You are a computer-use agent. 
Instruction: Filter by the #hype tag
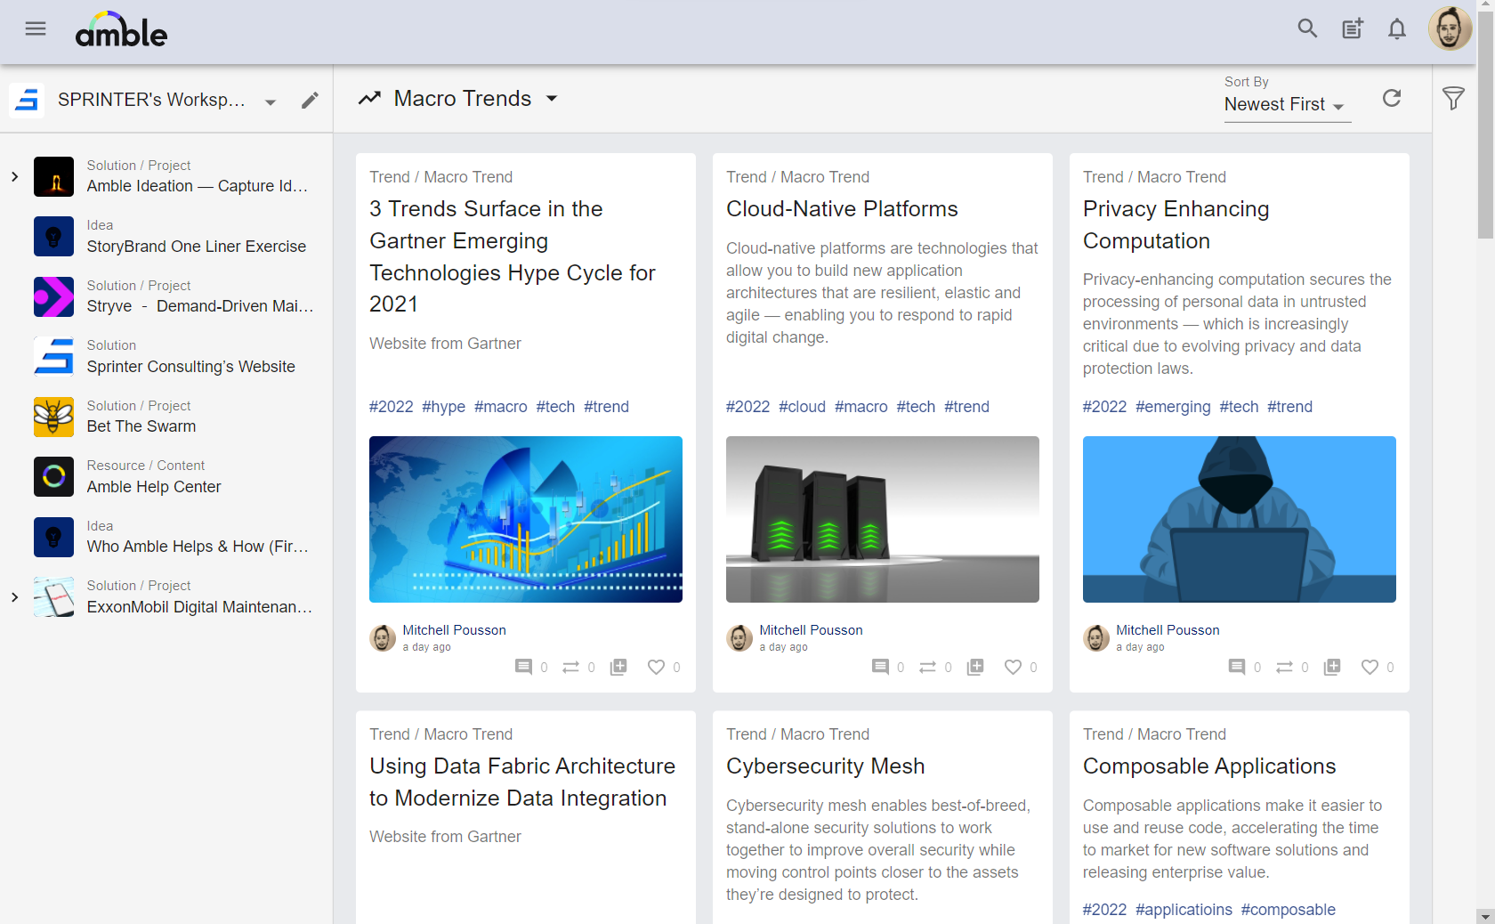[443, 407]
